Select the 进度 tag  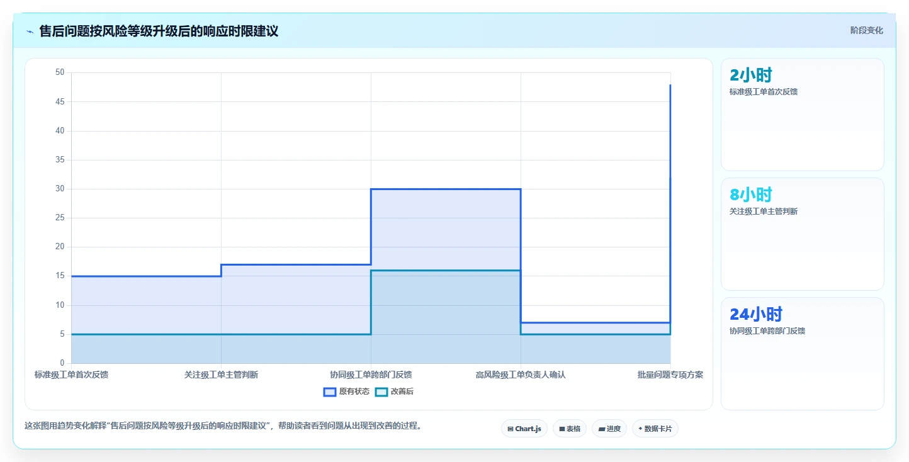[x=609, y=429]
